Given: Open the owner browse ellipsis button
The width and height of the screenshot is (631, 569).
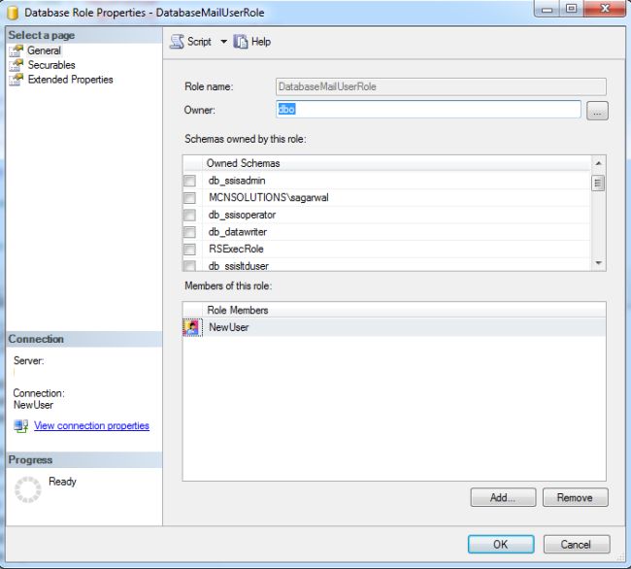Looking at the screenshot, I should click(597, 111).
